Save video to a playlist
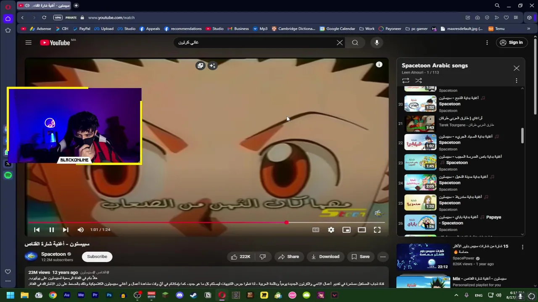 pyautogui.click(x=361, y=257)
